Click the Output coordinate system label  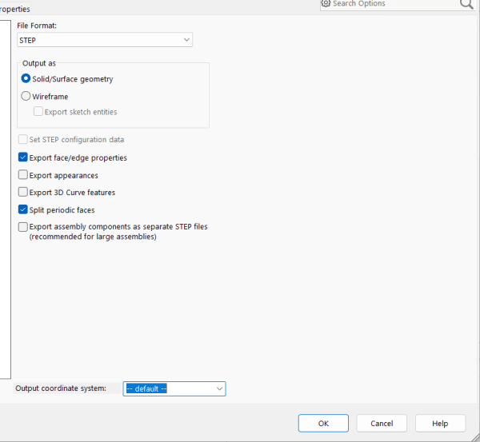tap(61, 388)
